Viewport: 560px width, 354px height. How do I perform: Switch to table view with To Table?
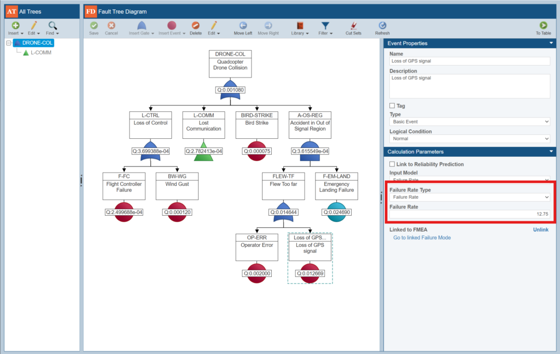[x=543, y=28]
